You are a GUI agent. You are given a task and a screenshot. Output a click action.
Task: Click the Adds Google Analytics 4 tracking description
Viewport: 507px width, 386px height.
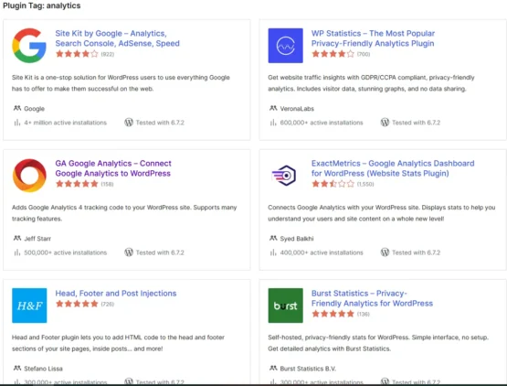click(x=124, y=213)
